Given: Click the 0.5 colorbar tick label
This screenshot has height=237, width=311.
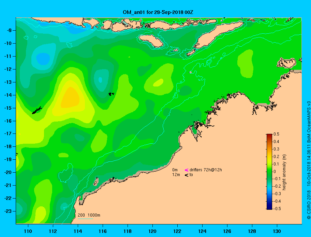Looking at the screenshot, I should [276, 134].
